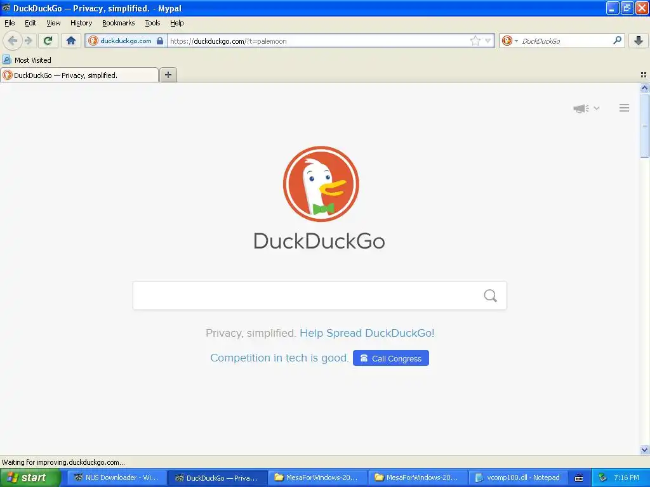
Task: Open the Competition in tech is good link
Action: click(x=279, y=358)
